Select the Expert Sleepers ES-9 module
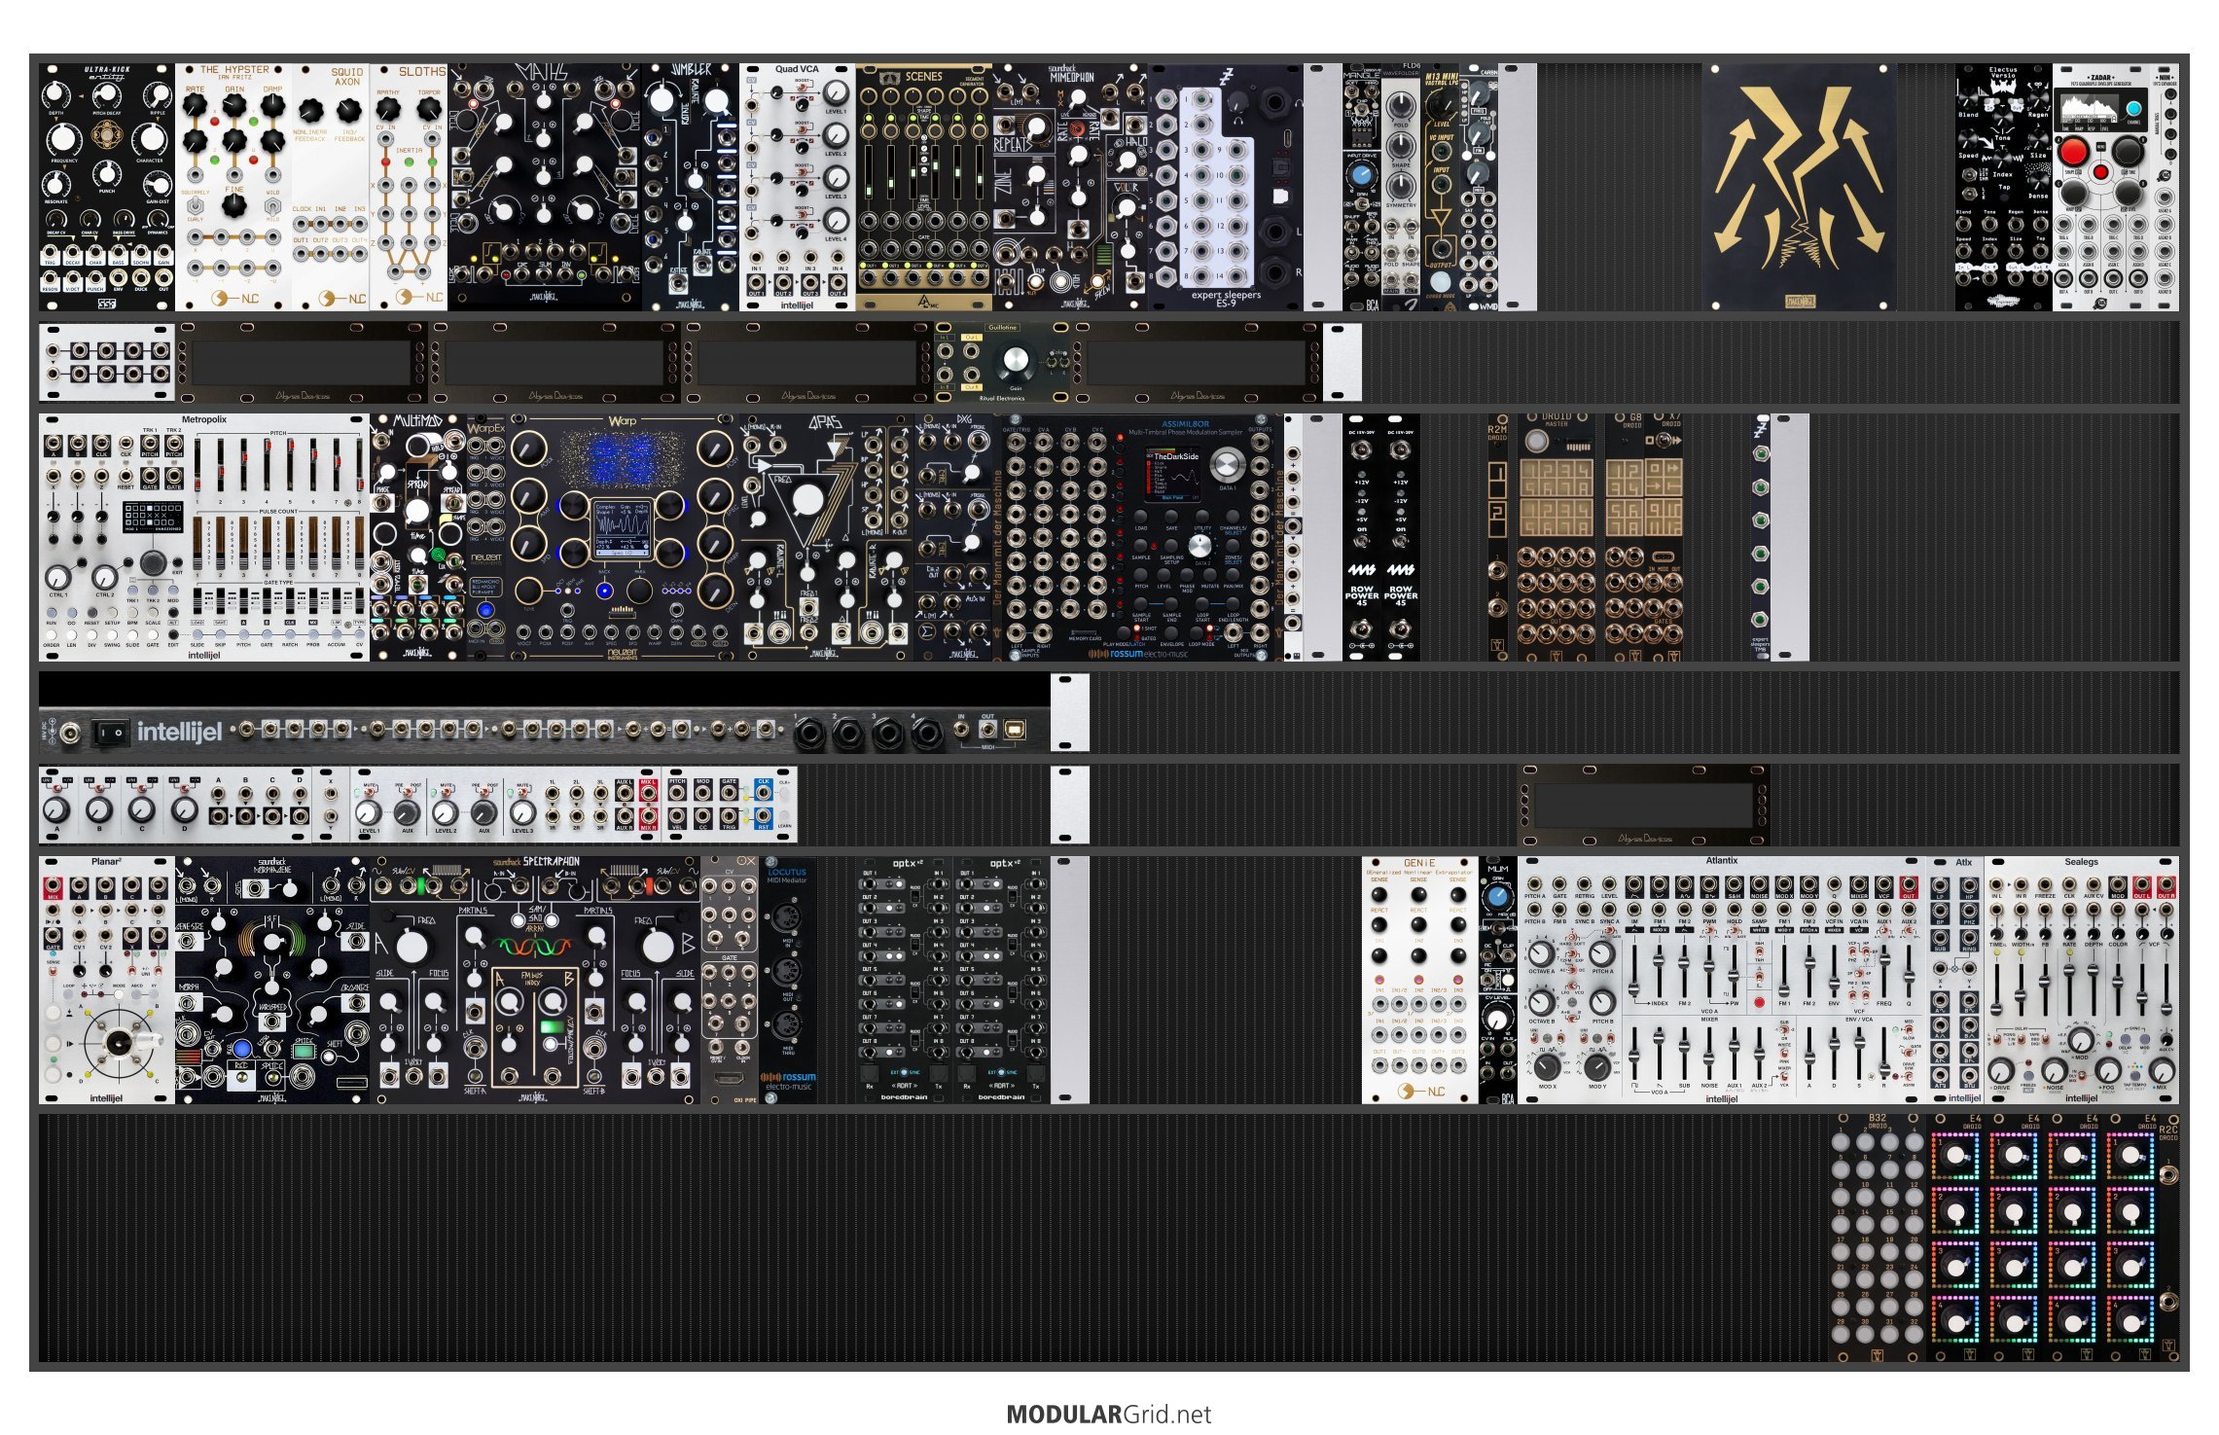The width and height of the screenshot is (2219, 1435). click(x=1226, y=187)
